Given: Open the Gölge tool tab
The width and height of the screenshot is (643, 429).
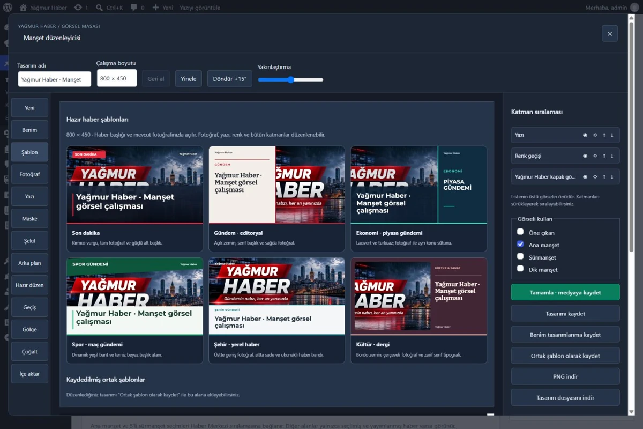Looking at the screenshot, I should pyautogui.click(x=29, y=329).
